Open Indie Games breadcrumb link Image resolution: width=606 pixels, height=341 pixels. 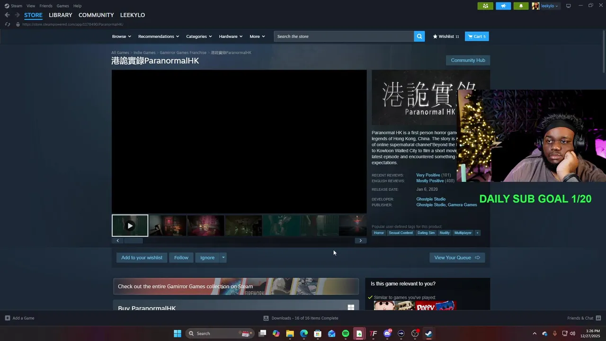click(x=144, y=53)
